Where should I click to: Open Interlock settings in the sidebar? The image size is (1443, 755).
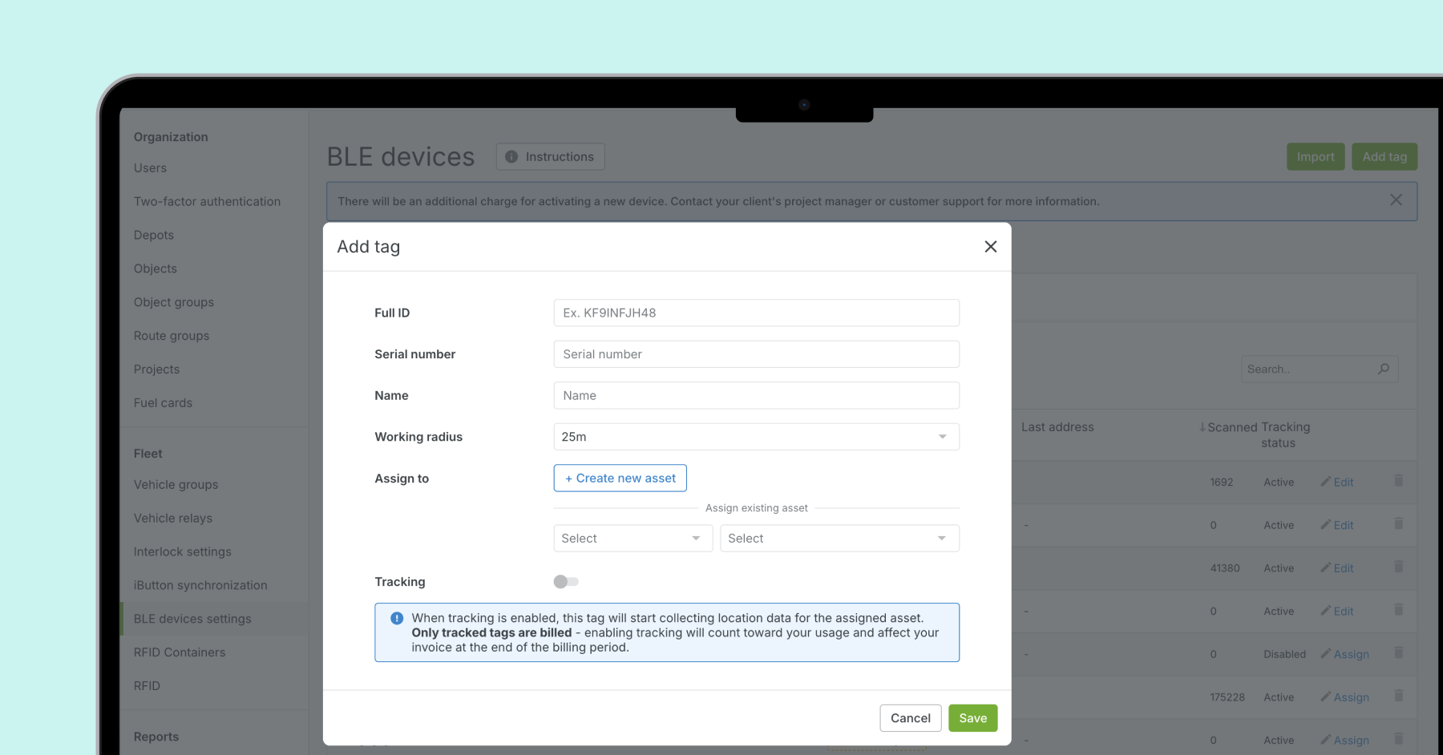(x=182, y=552)
